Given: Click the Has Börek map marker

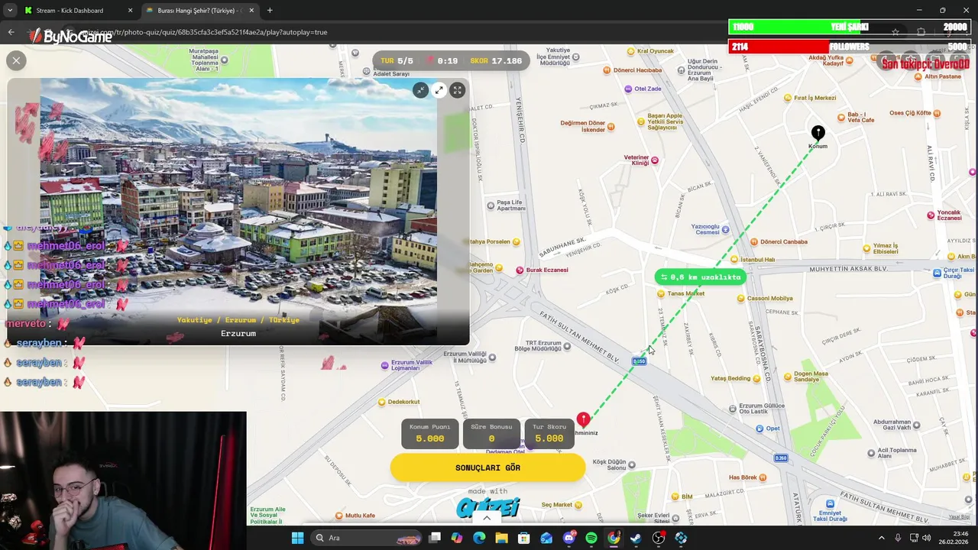Looking at the screenshot, I should point(763,478).
